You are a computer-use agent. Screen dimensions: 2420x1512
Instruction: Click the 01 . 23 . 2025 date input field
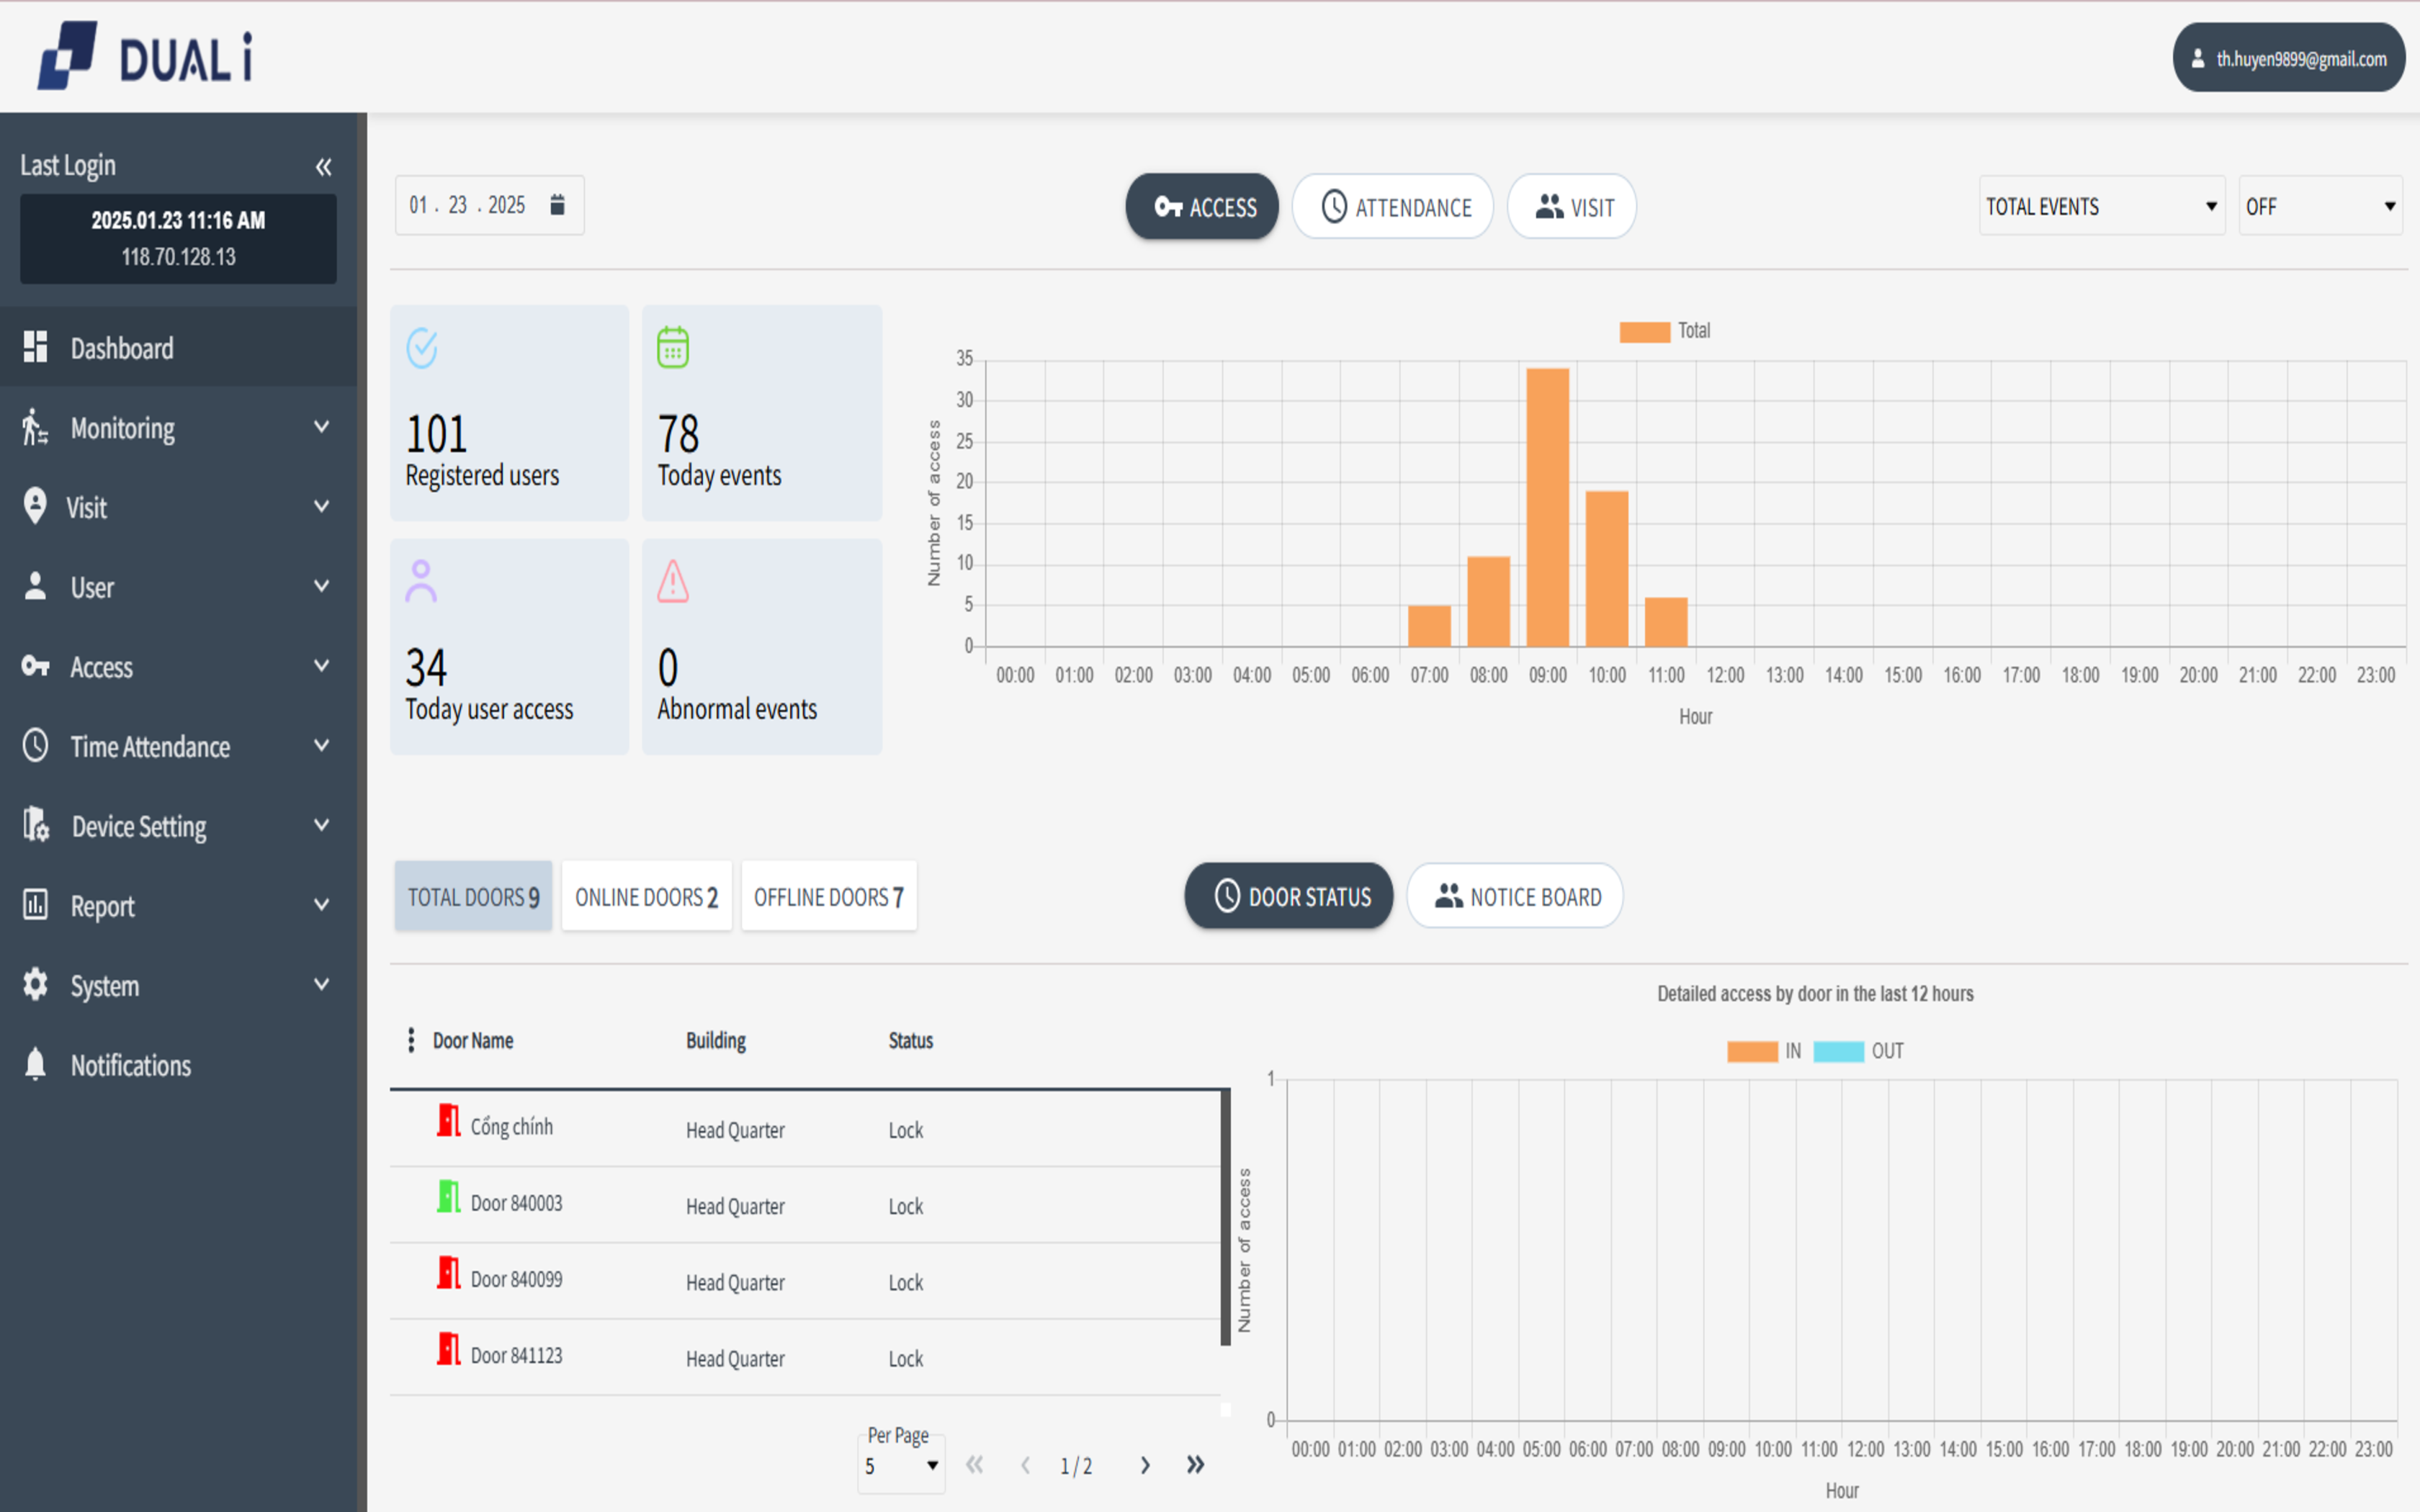(x=489, y=205)
